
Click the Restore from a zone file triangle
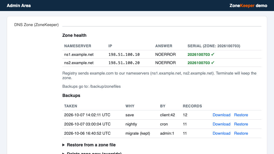(x=64, y=145)
